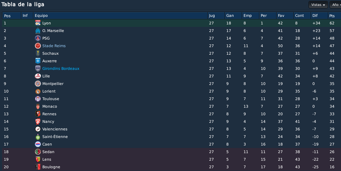Sort table by Pts column header
This screenshot has width=341, height=171.
point(334,15)
